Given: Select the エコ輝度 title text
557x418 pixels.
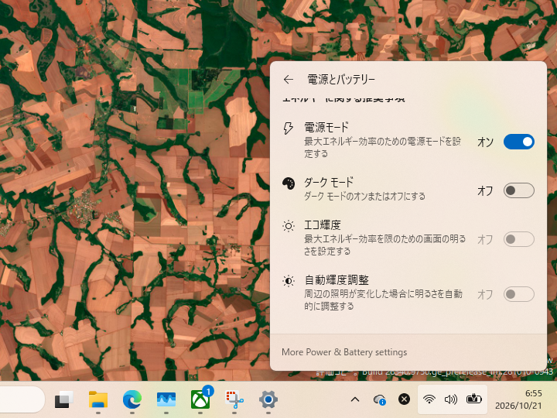Looking at the screenshot, I should point(322,225).
